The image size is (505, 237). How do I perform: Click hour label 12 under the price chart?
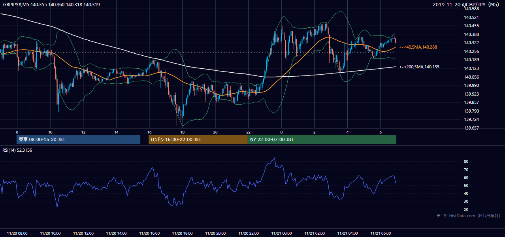(83, 132)
